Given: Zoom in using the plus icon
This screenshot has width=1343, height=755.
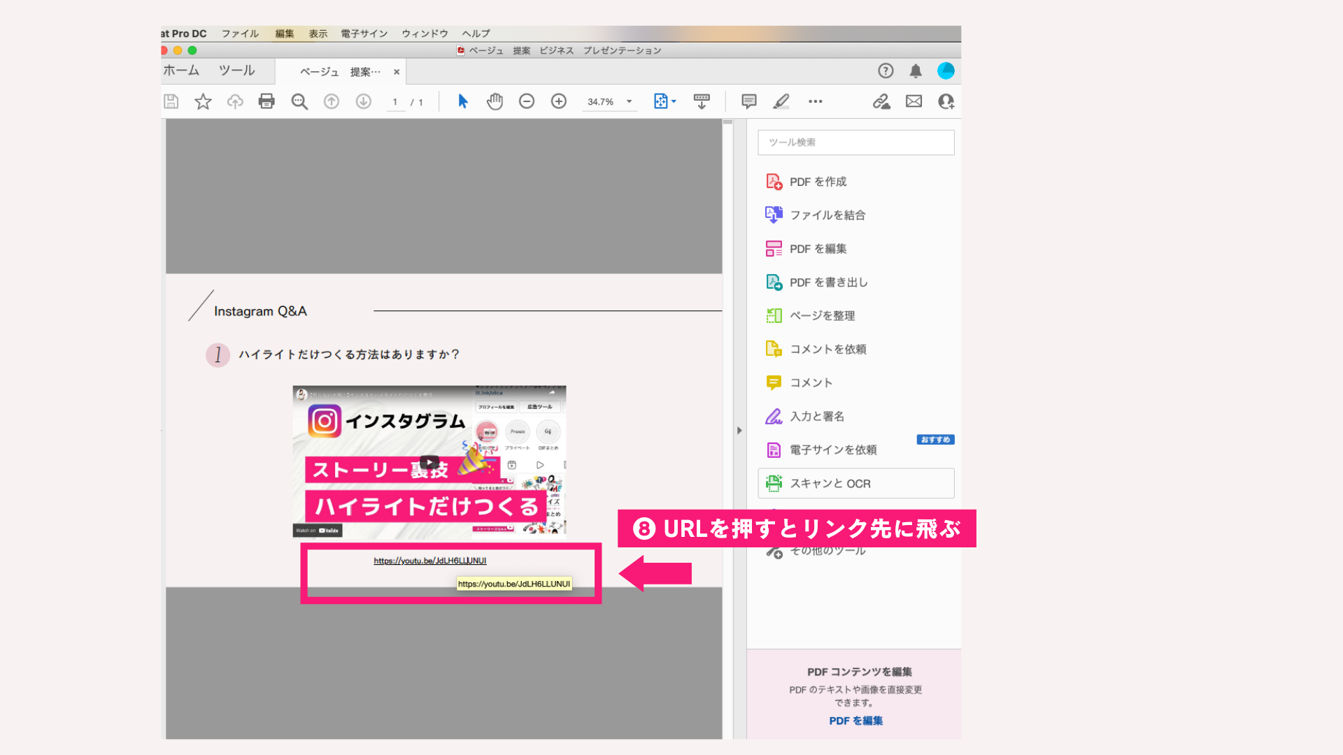Looking at the screenshot, I should (558, 101).
